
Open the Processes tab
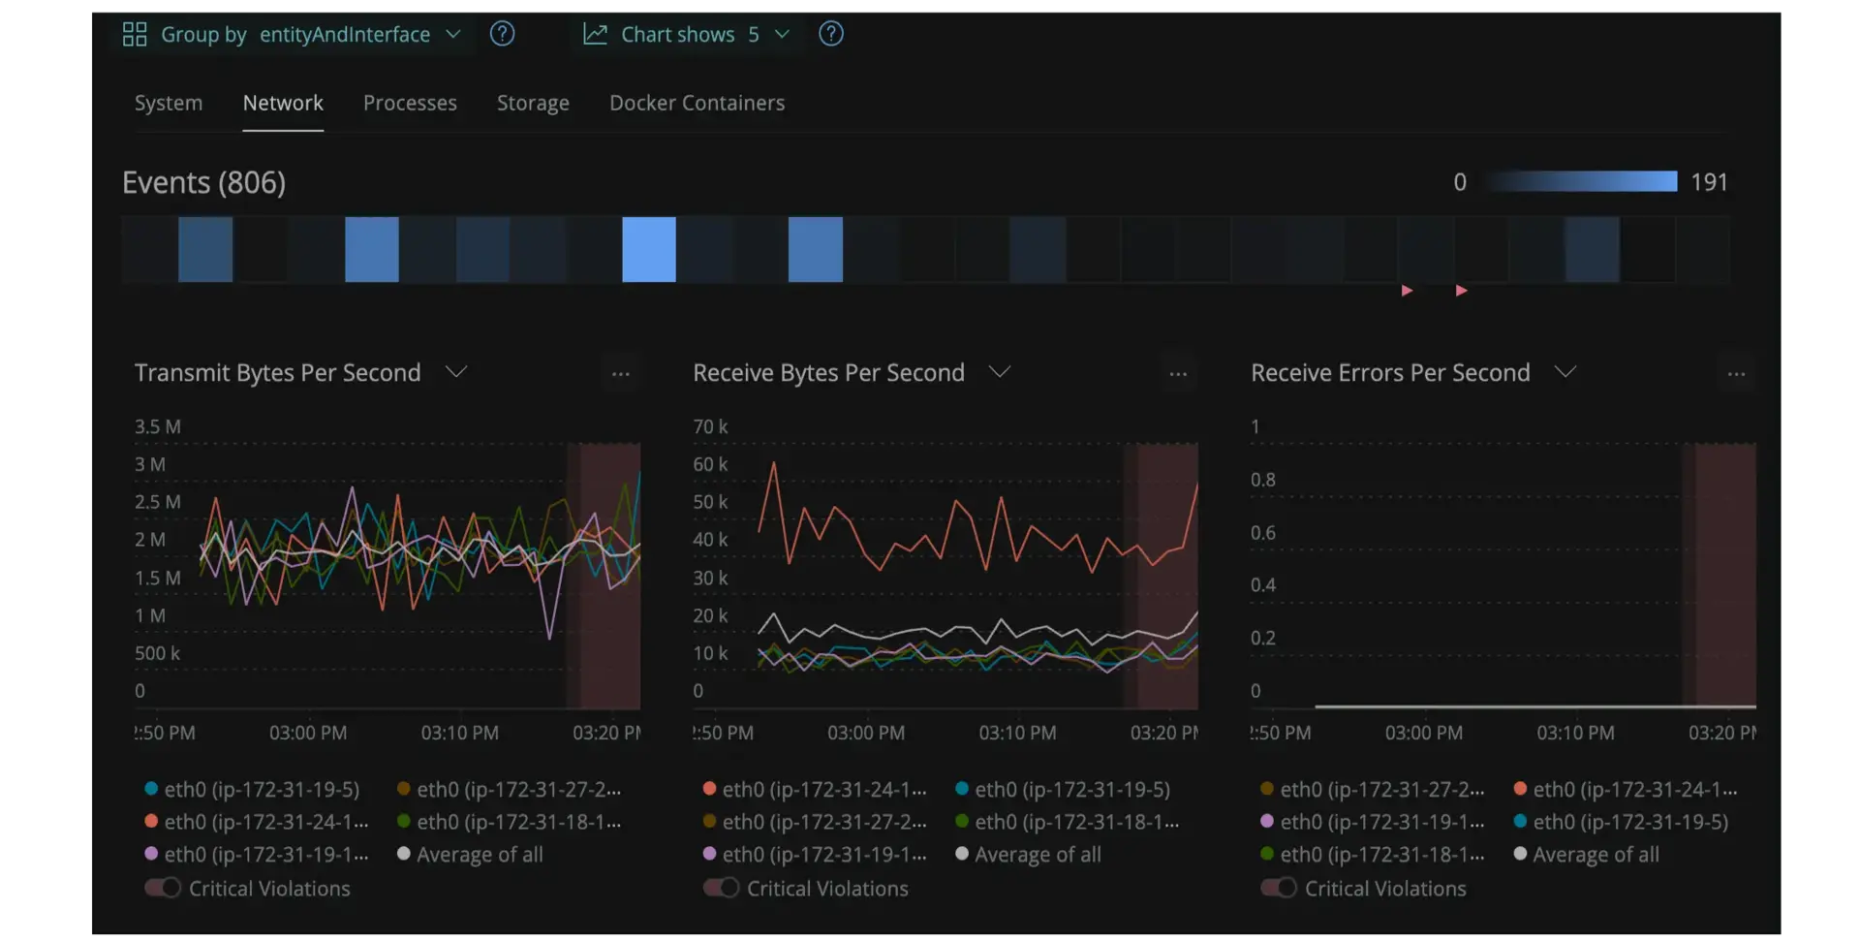[410, 103]
